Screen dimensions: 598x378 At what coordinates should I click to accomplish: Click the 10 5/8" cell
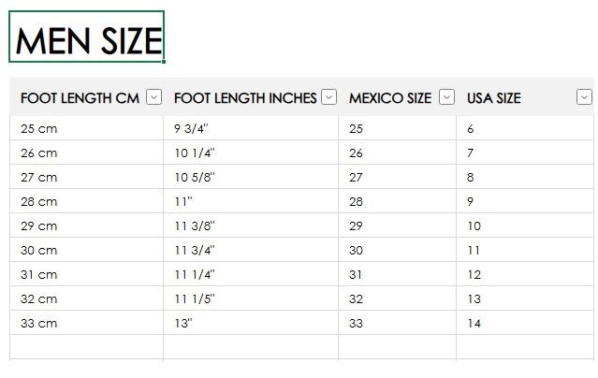pos(250,177)
